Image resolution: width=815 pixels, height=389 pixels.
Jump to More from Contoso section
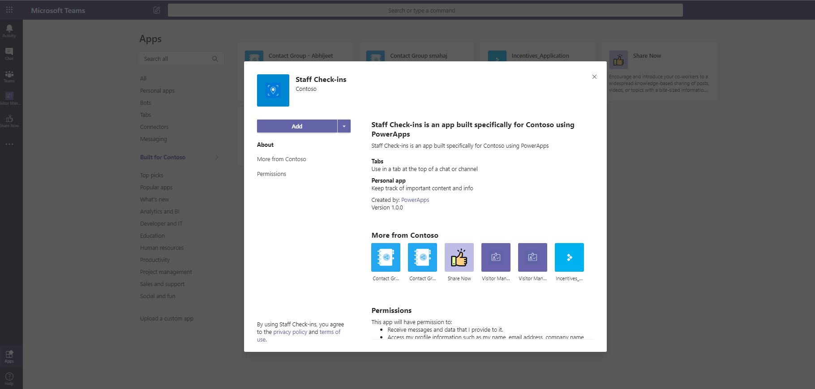(x=282, y=159)
